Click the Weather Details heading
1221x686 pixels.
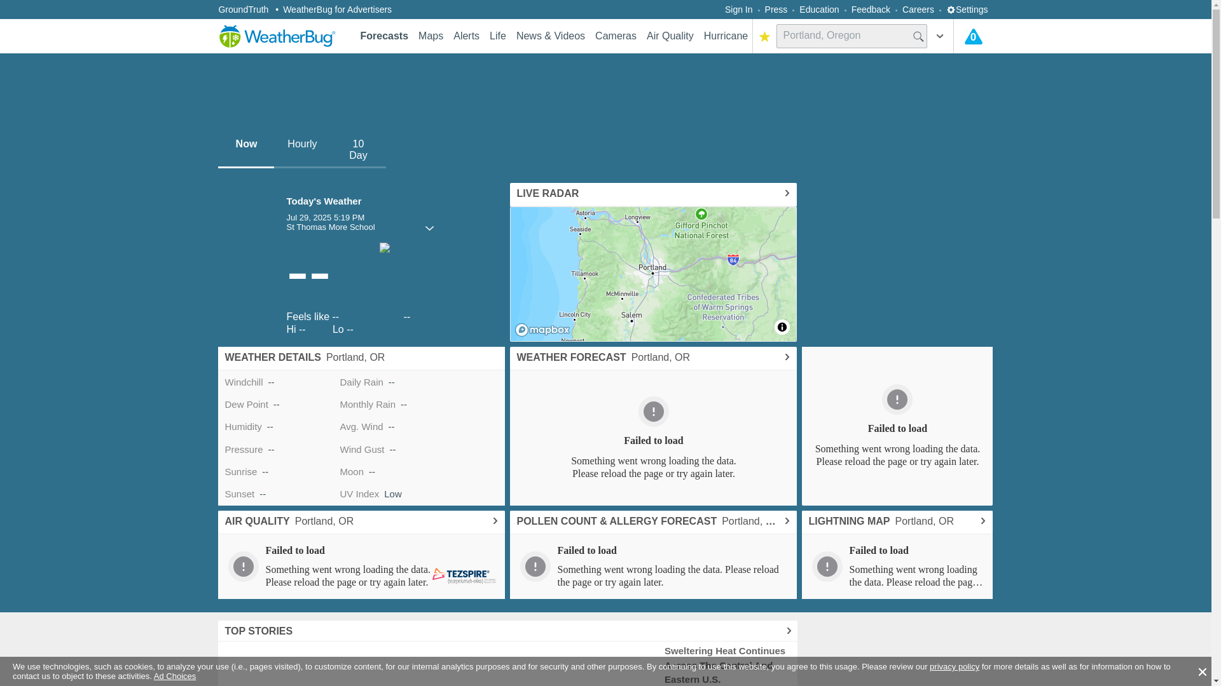(x=273, y=358)
